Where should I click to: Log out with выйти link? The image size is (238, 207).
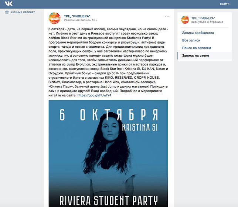point(225,4)
